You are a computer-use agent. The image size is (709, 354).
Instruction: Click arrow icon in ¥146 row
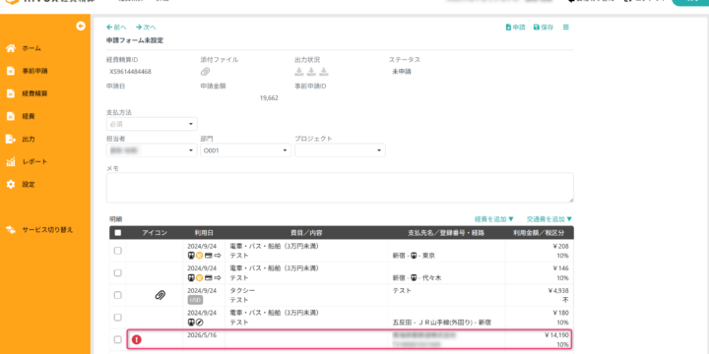click(x=218, y=277)
